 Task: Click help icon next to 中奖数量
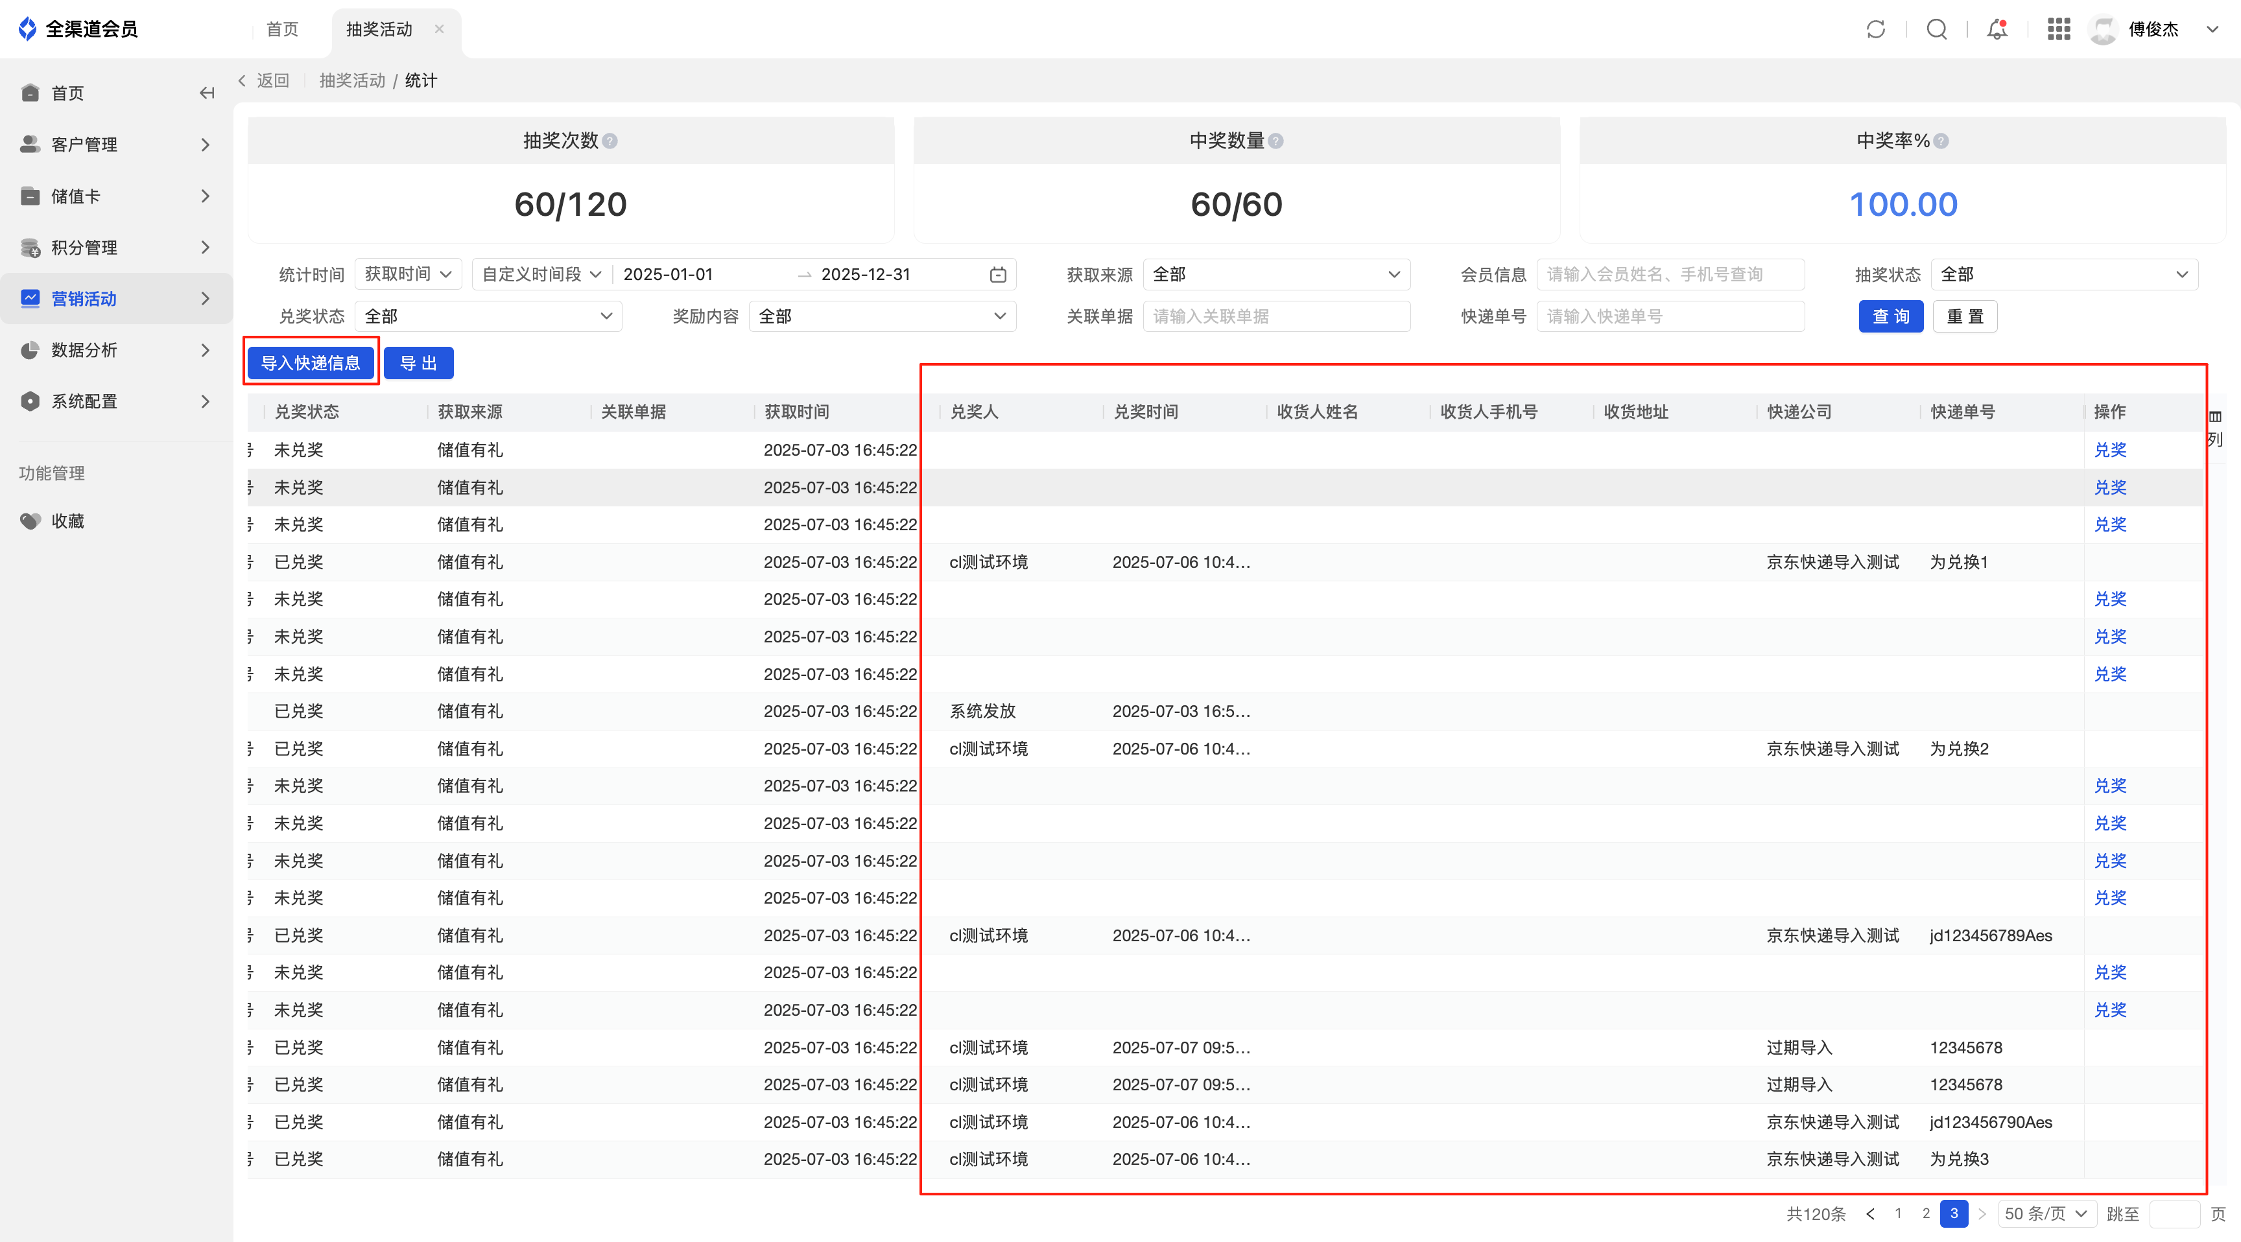click(x=1275, y=141)
